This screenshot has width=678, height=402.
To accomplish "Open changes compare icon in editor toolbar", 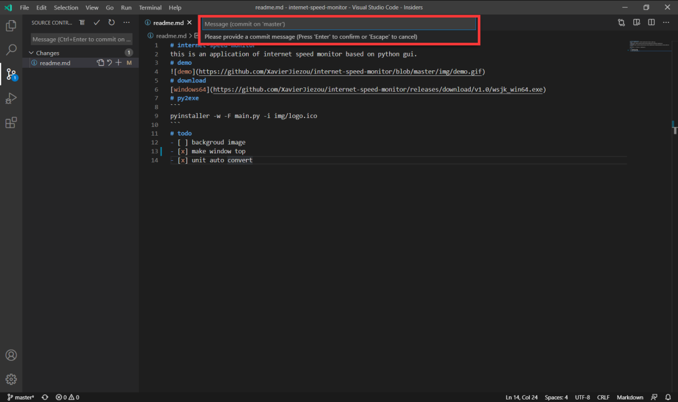I will click(621, 23).
